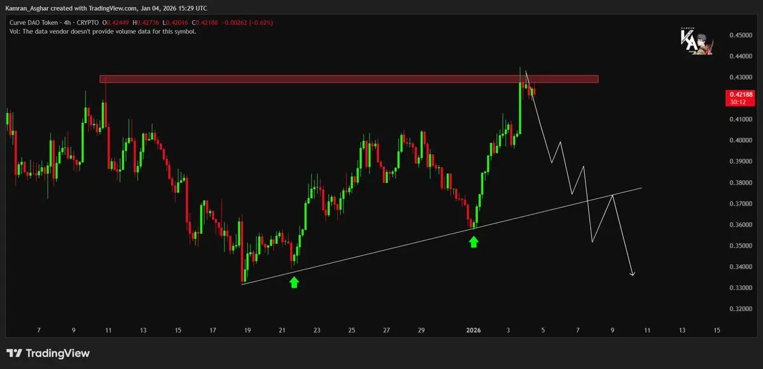This screenshot has height=369, width=763.
Task: Click the 0.43000 price axis label
Action: coord(741,77)
